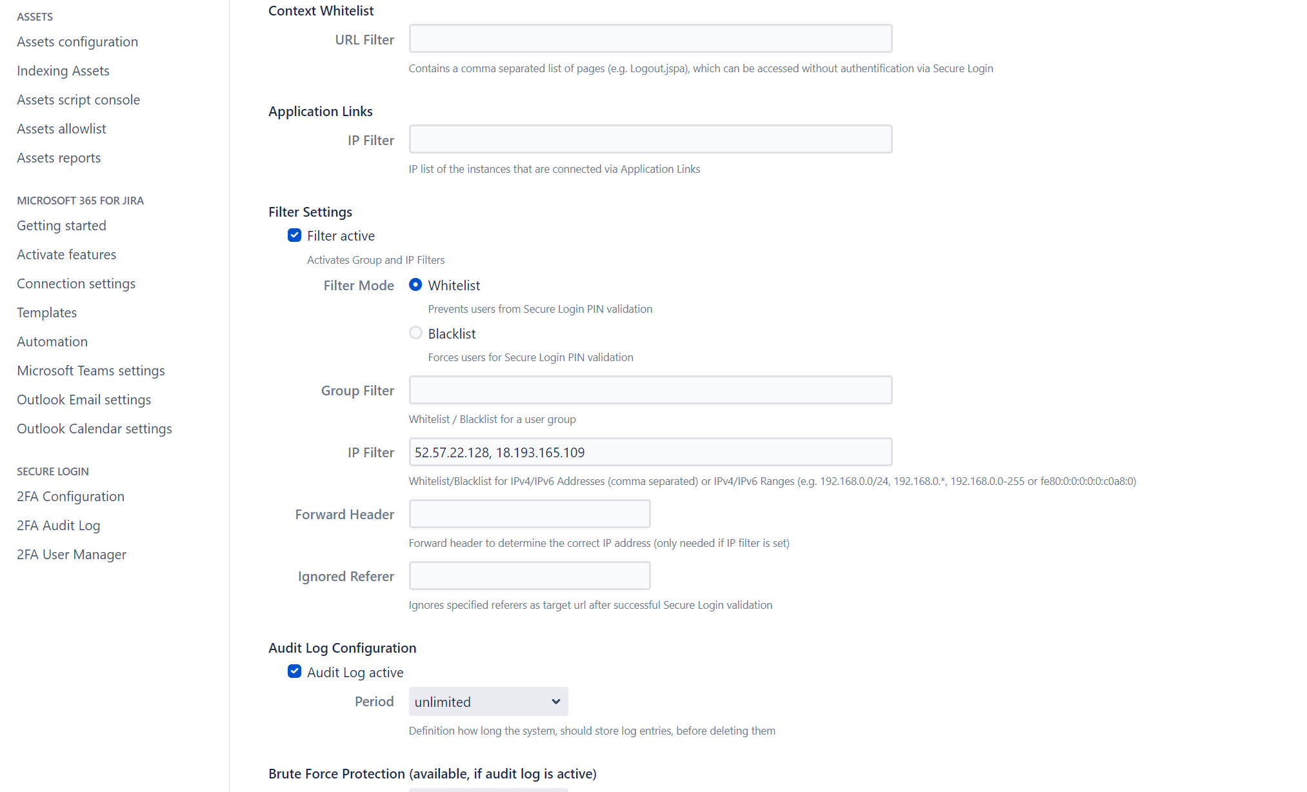Viewport: 1307px width, 792px height.
Task: Open the Period dropdown
Action: click(x=488, y=701)
